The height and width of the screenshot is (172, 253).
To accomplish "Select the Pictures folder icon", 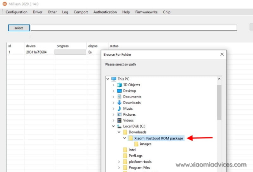I will pos(120,115).
